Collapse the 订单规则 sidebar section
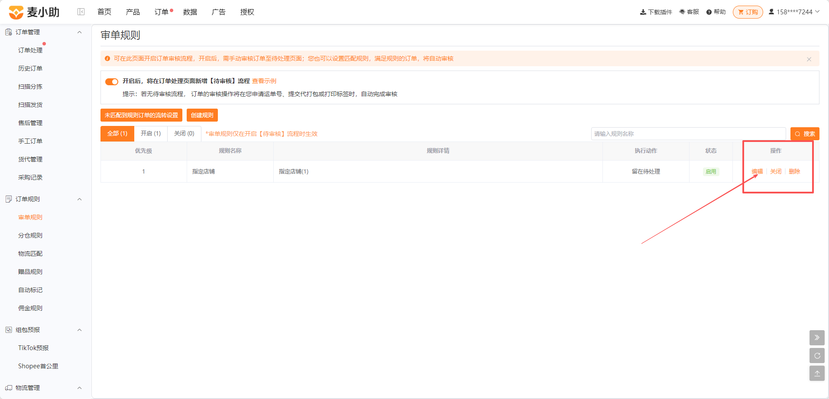The width and height of the screenshot is (829, 399). point(79,199)
